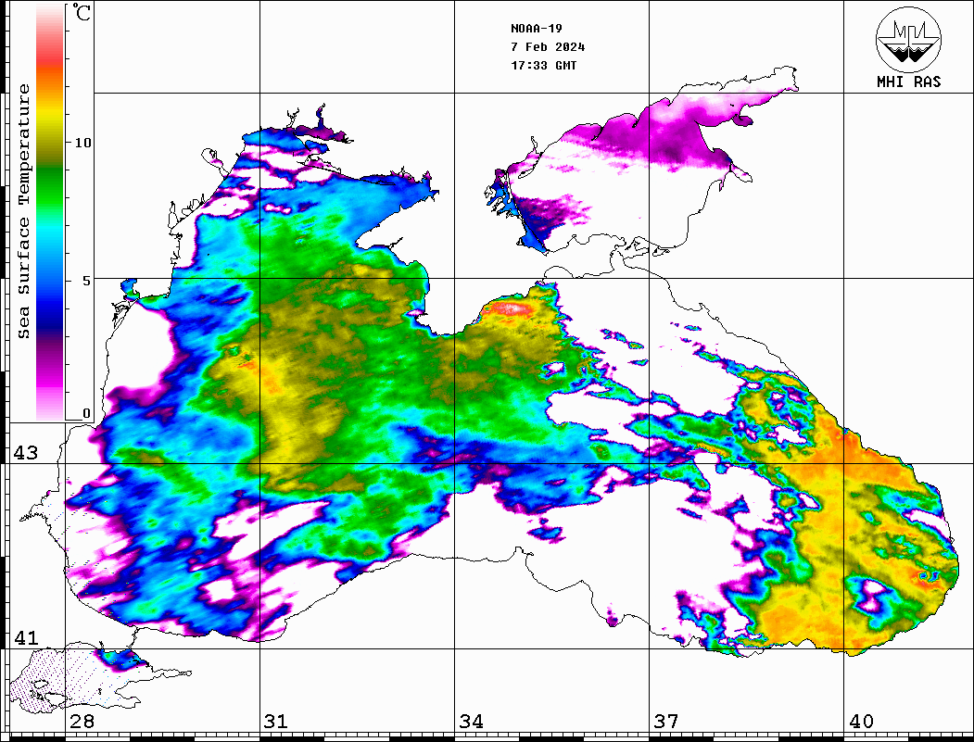Click the 10 value on the color scale
The height and width of the screenshot is (742, 974).
point(82,143)
